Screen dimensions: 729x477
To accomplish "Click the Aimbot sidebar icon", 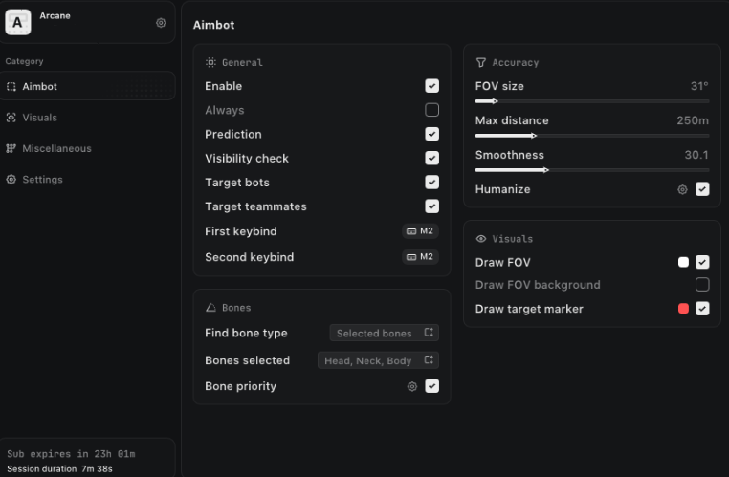I will click(11, 86).
